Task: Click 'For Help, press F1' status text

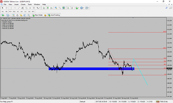Action: [x=7, y=102]
